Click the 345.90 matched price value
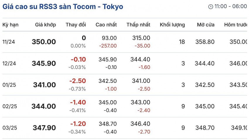The image size is (249, 140). point(44,64)
